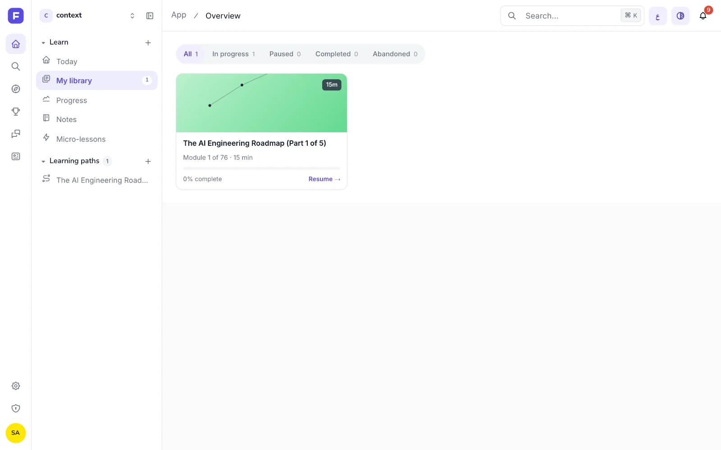Open Progress in the sidebar

click(97, 100)
